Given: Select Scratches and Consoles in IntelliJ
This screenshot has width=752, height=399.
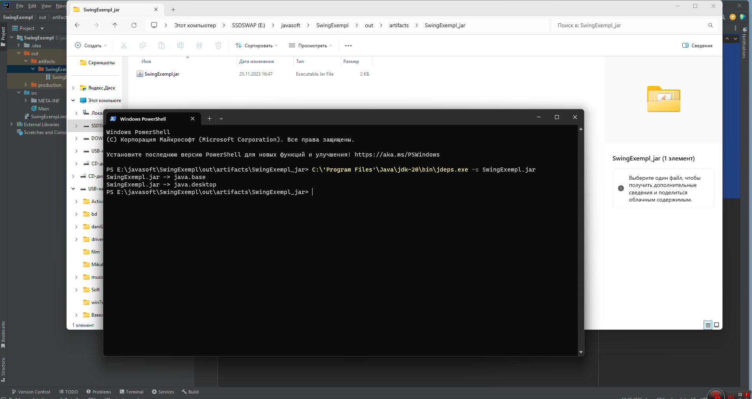Looking at the screenshot, I should point(41,132).
